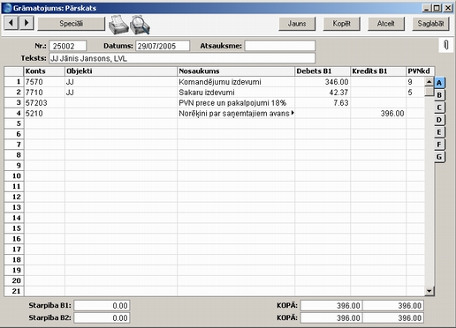
Task: Switch to flip tab B
Action: [439, 95]
